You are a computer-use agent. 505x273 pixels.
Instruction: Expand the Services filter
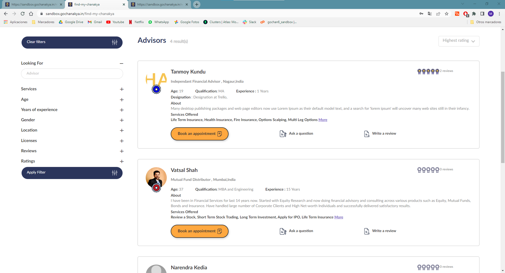(122, 89)
